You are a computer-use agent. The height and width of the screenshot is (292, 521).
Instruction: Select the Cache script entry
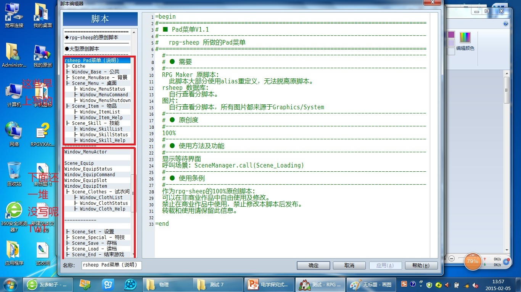coord(97,66)
